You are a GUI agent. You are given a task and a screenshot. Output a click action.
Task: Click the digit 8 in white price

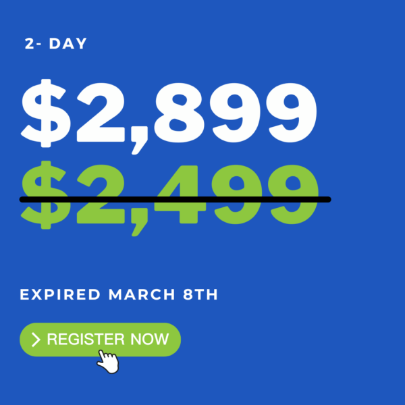180,113
